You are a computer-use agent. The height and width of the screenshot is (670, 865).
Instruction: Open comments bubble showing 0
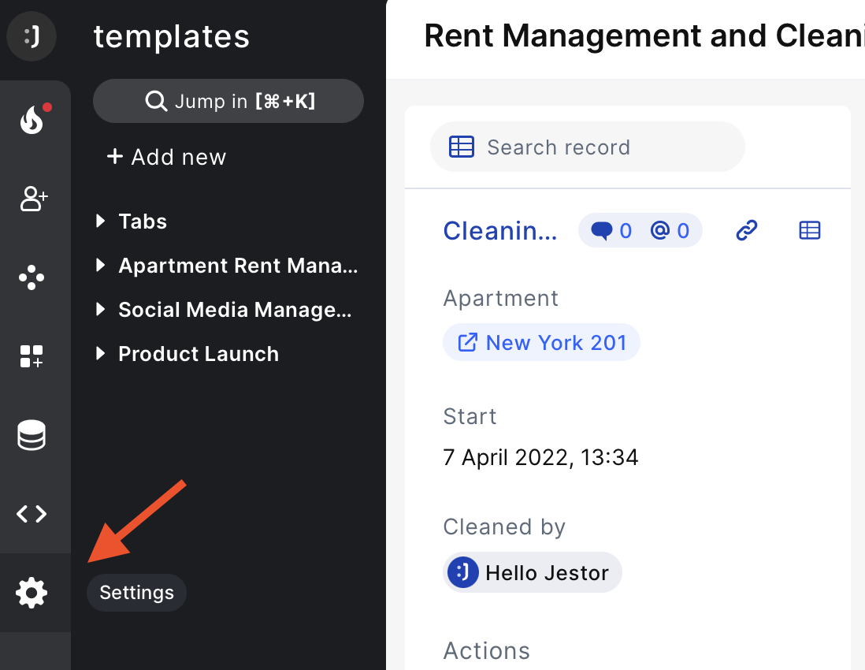click(611, 230)
